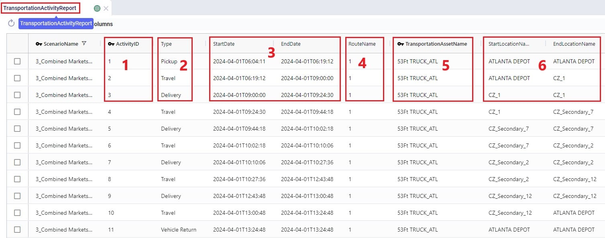Click the refresh icon above the table
605x238 pixels.
pyautogui.click(x=11, y=24)
